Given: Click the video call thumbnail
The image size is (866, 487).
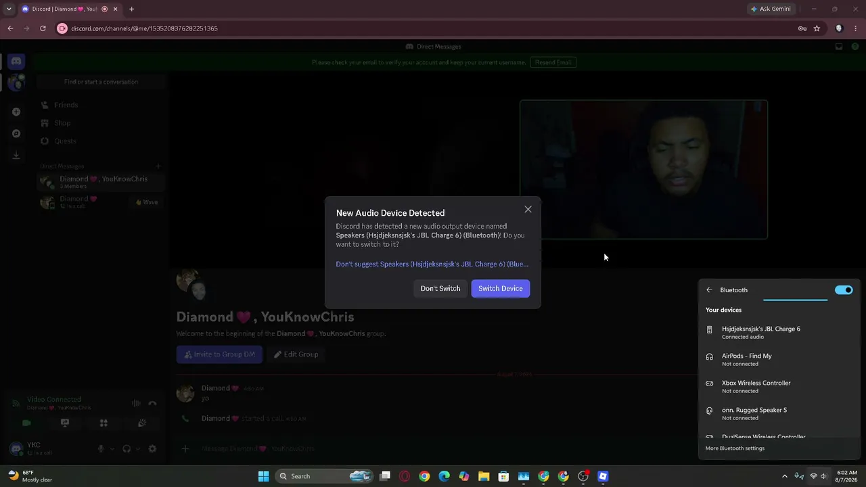Looking at the screenshot, I should 643,170.
